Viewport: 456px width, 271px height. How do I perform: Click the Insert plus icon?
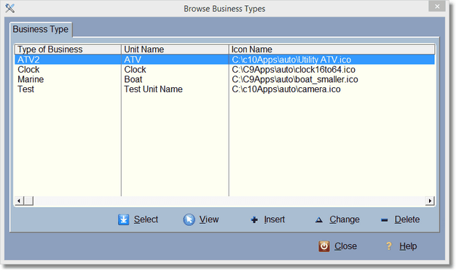tap(254, 220)
